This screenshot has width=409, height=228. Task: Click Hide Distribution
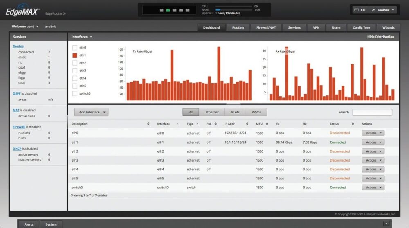[380, 37]
